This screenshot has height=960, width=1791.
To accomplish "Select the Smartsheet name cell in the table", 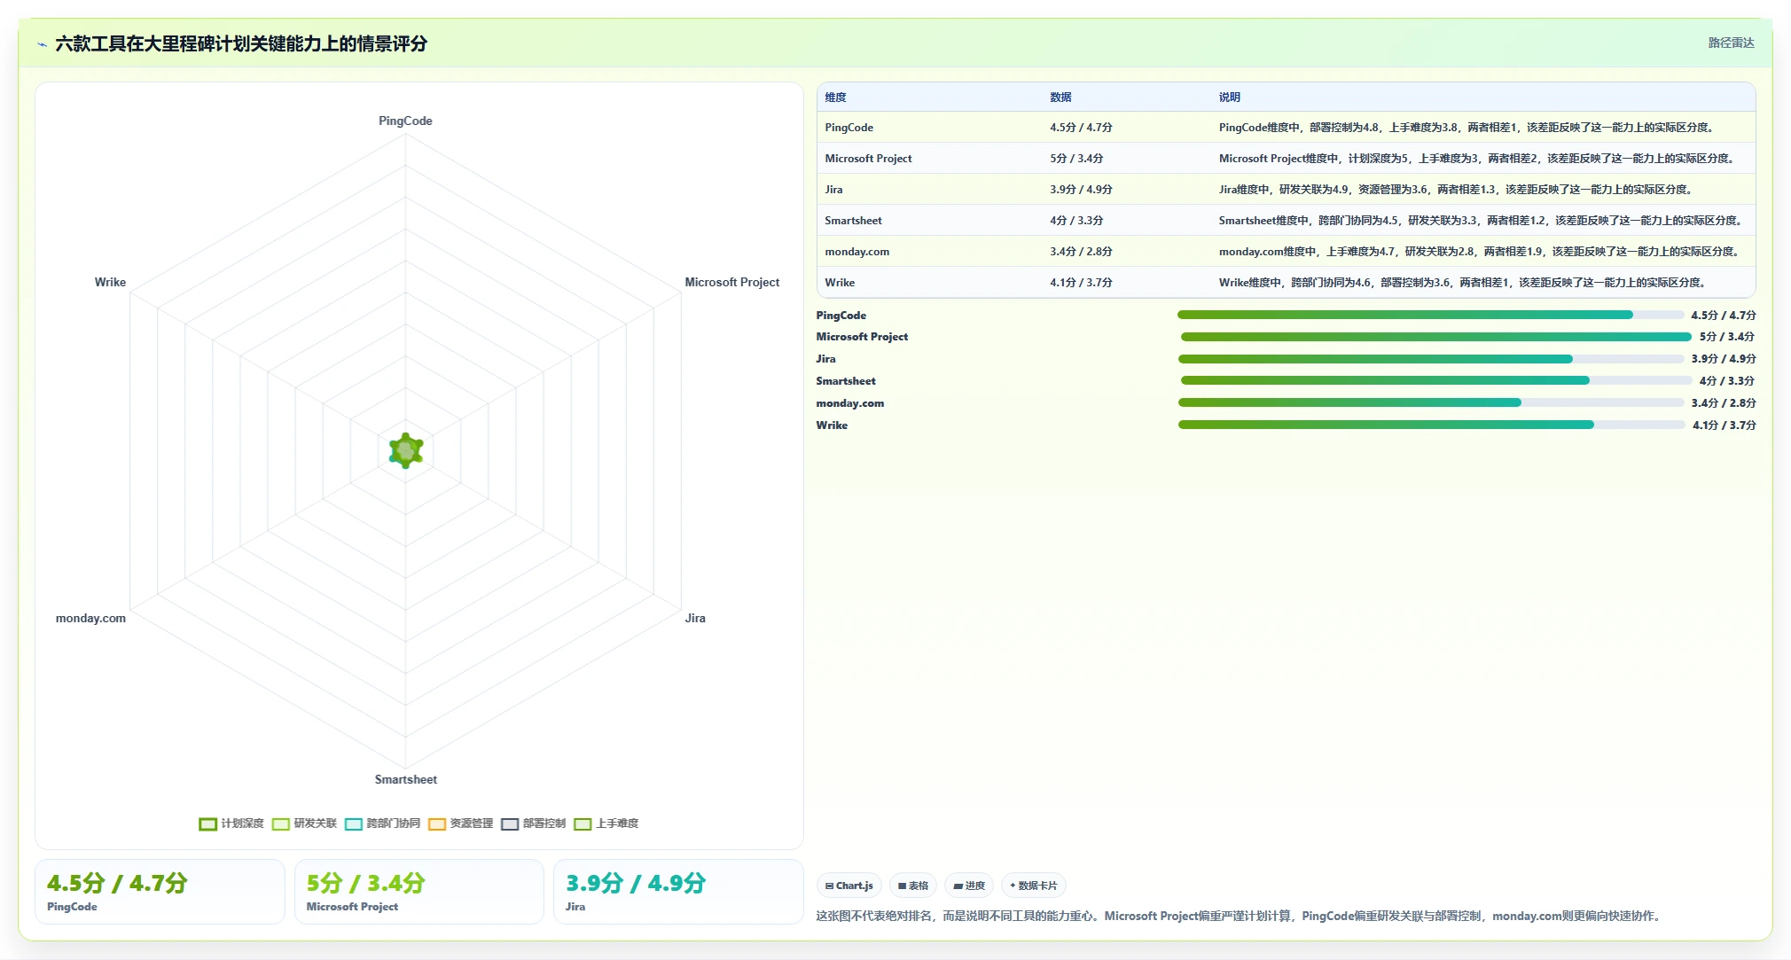I will click(x=853, y=221).
